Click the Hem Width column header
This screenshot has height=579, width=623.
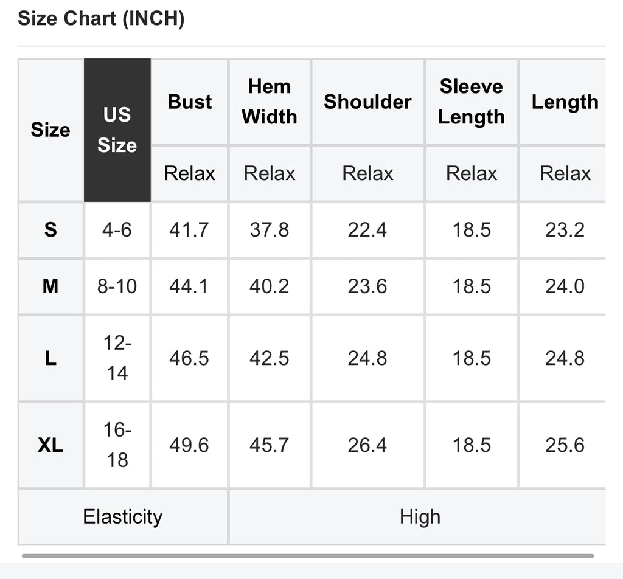coord(270,102)
